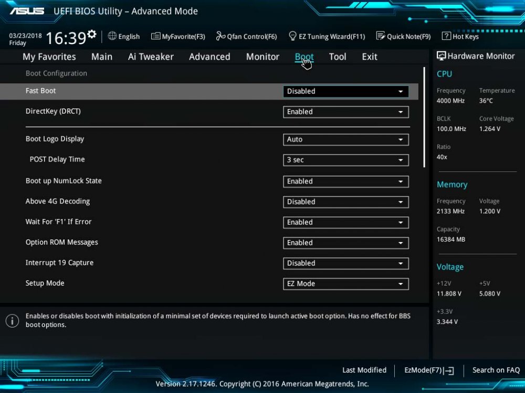The width and height of the screenshot is (525, 393).
Task: Switch to the Tool tab
Action: (x=338, y=57)
